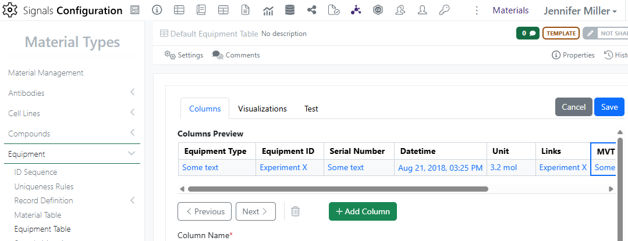
Task: Collapse the Equipment section
Action: click(132, 153)
